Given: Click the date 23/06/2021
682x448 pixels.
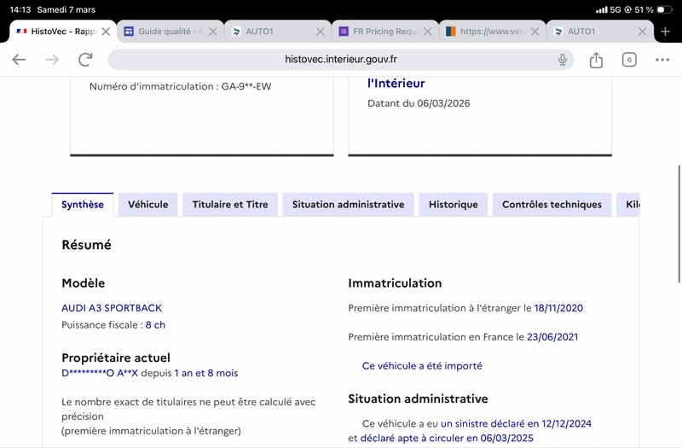Looking at the screenshot, I should click(552, 337).
